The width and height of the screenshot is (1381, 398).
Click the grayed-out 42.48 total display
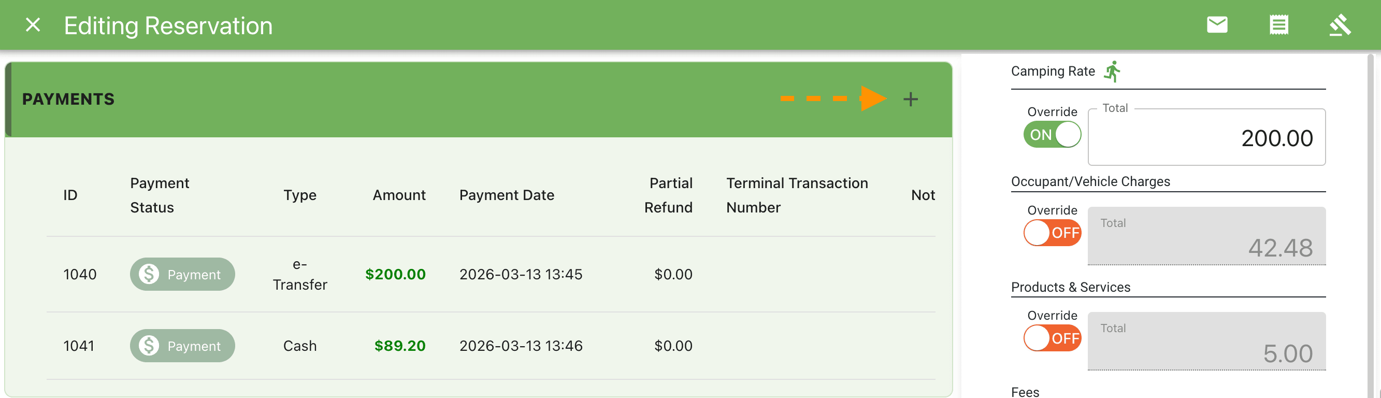[x=1206, y=236]
